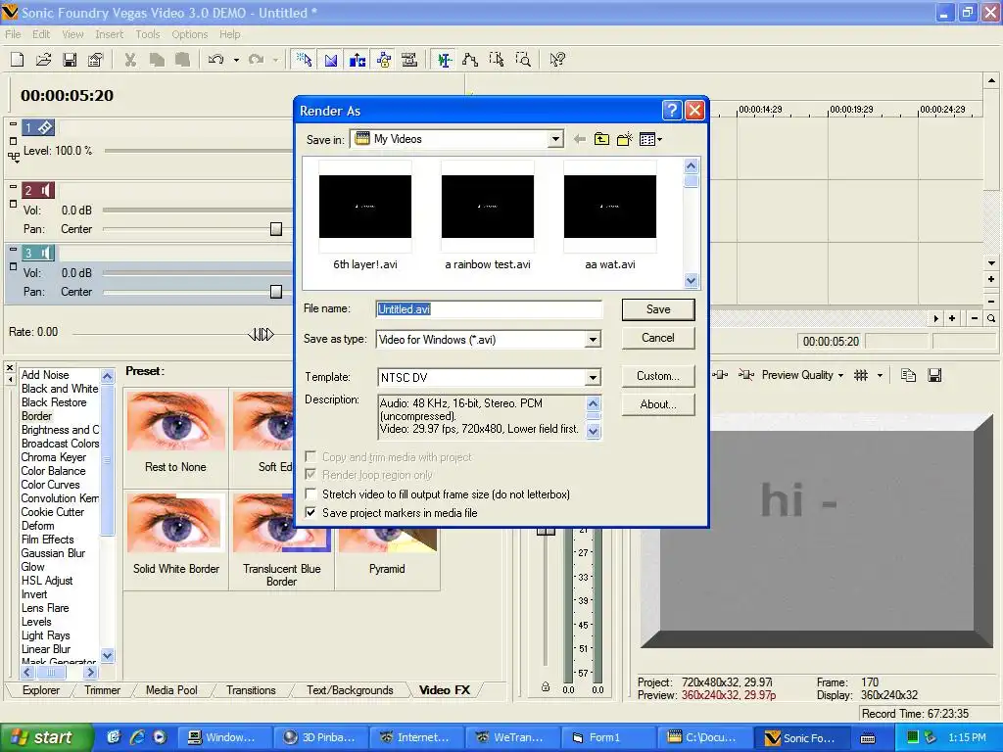Screen dimensions: 1003x752
Task: Select the Normal Edit tool
Action: click(x=444, y=60)
